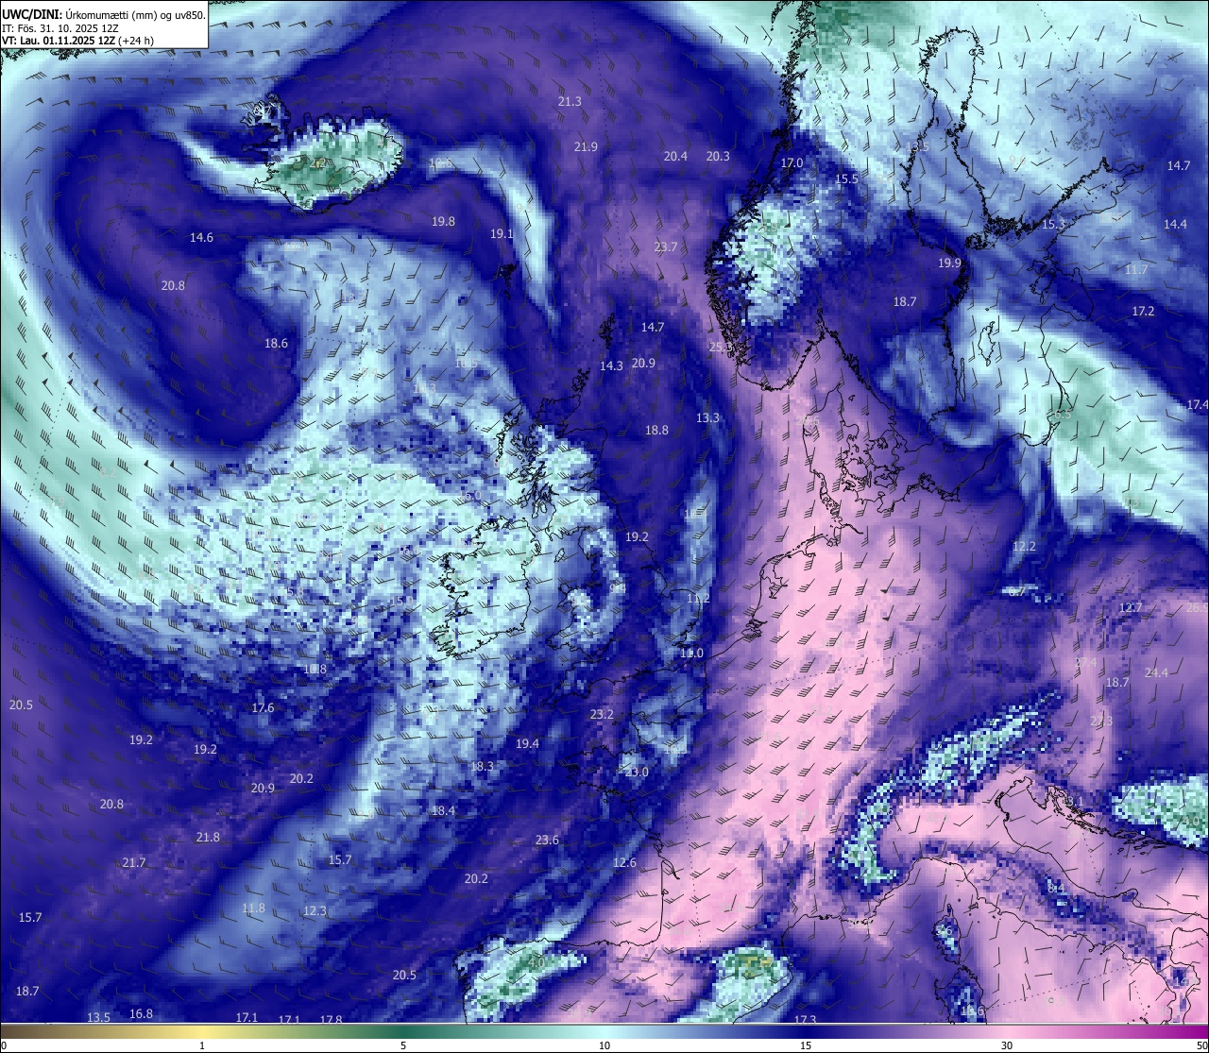Click the 18.3 value label

tap(482, 766)
